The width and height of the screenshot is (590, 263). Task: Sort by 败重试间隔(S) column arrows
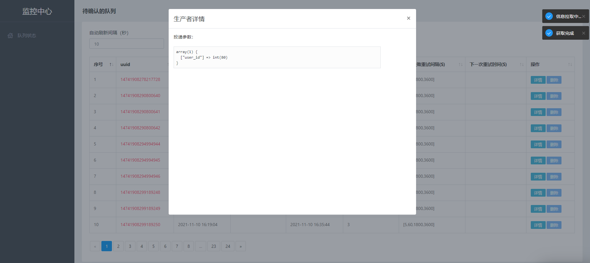[x=460, y=65]
